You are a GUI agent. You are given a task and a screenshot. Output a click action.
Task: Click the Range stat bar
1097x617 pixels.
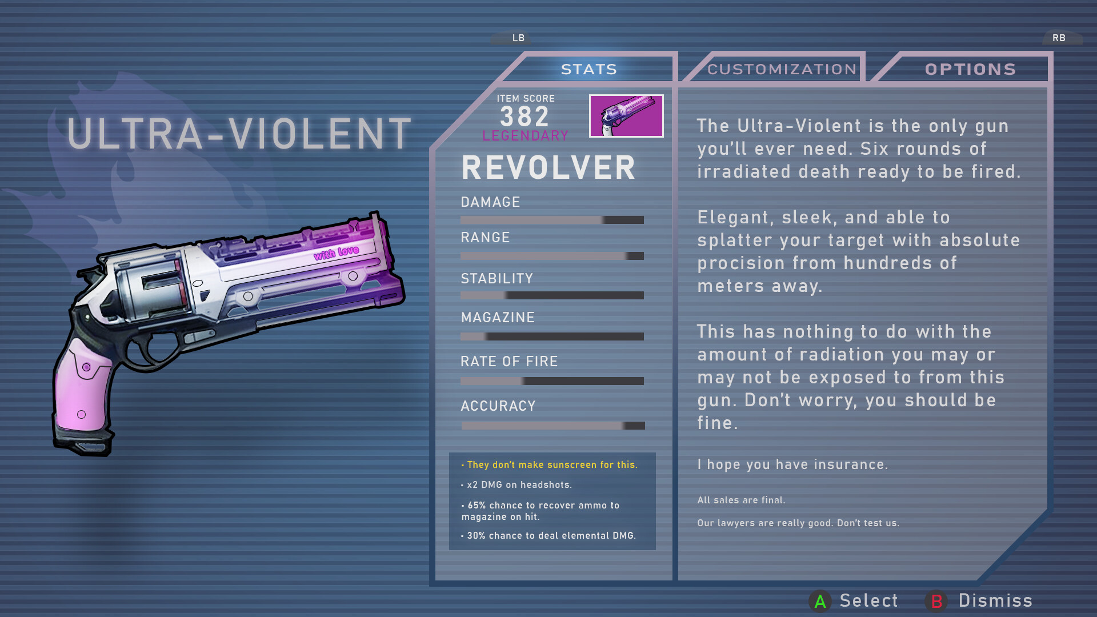coord(552,256)
